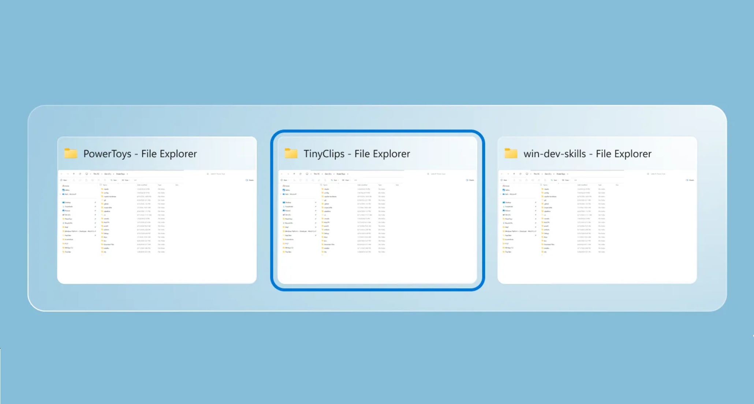This screenshot has height=404, width=754.
Task: Switch to the PowerToys File Explorer window preview
Action: pos(157,210)
